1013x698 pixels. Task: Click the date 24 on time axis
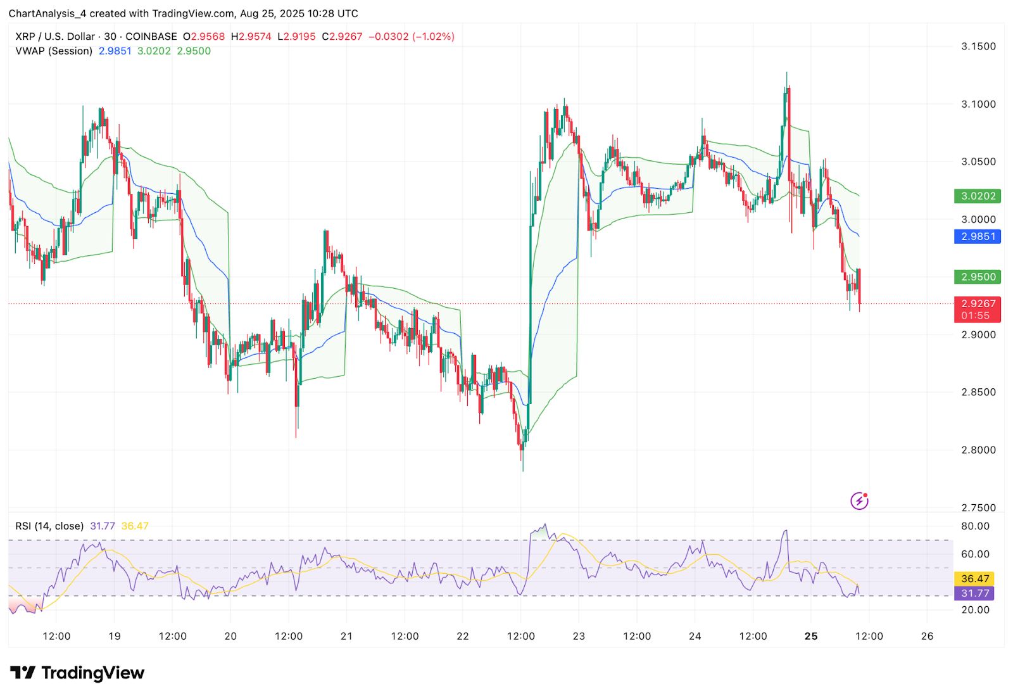[x=695, y=636]
